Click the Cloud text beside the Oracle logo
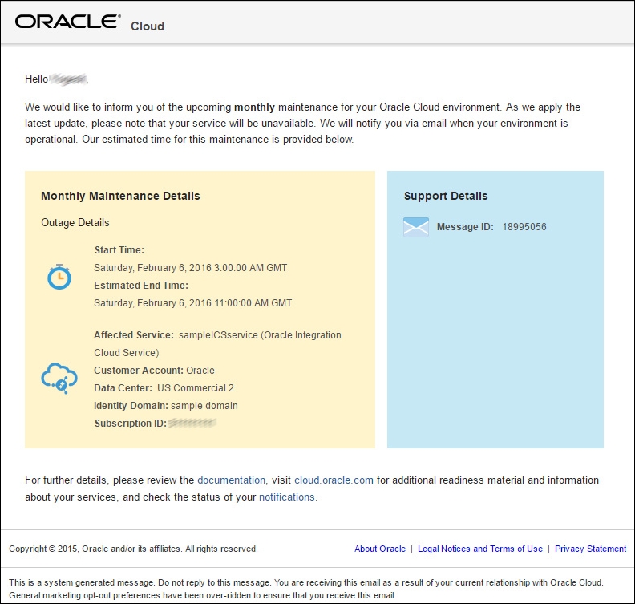635x604 pixels. click(148, 26)
